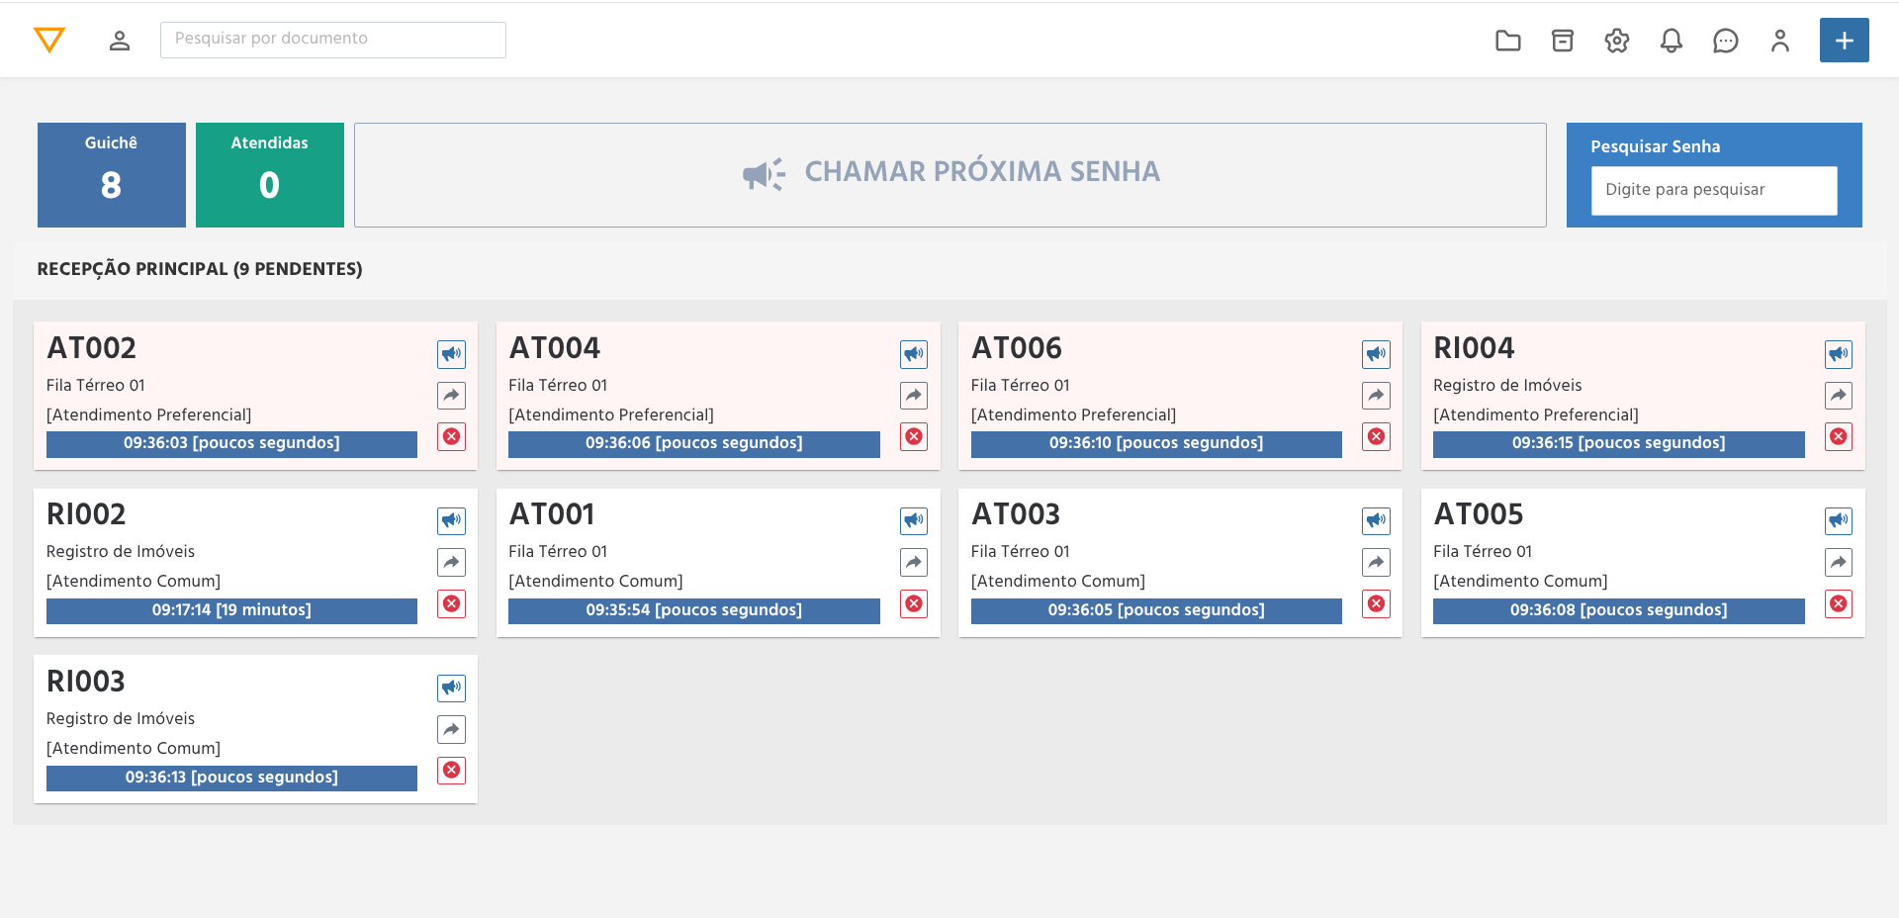This screenshot has width=1899, height=918.
Task: Open the user profile icon
Action: pyautogui.click(x=1780, y=41)
